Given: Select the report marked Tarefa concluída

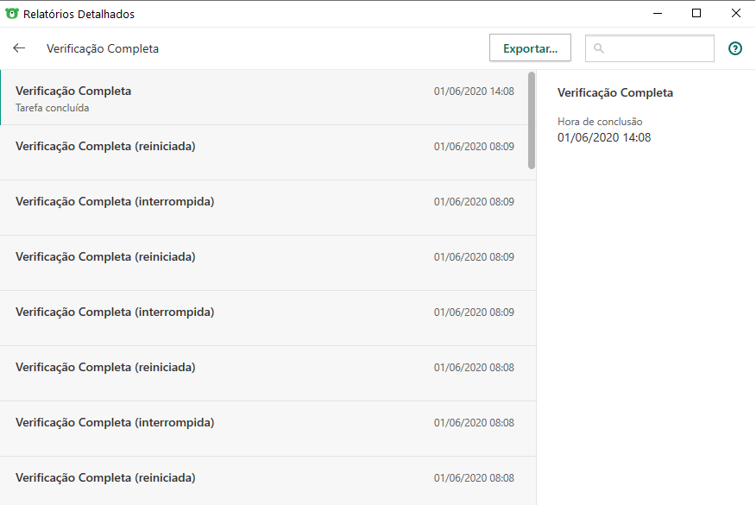Looking at the screenshot, I should [259, 98].
